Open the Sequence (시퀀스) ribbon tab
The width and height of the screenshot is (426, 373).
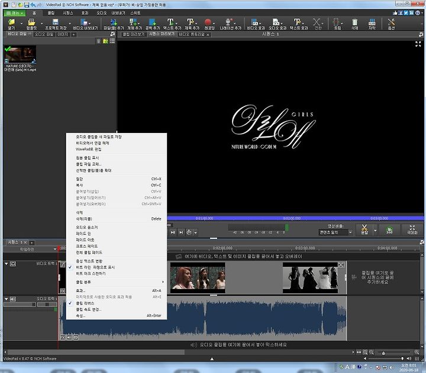pos(67,13)
